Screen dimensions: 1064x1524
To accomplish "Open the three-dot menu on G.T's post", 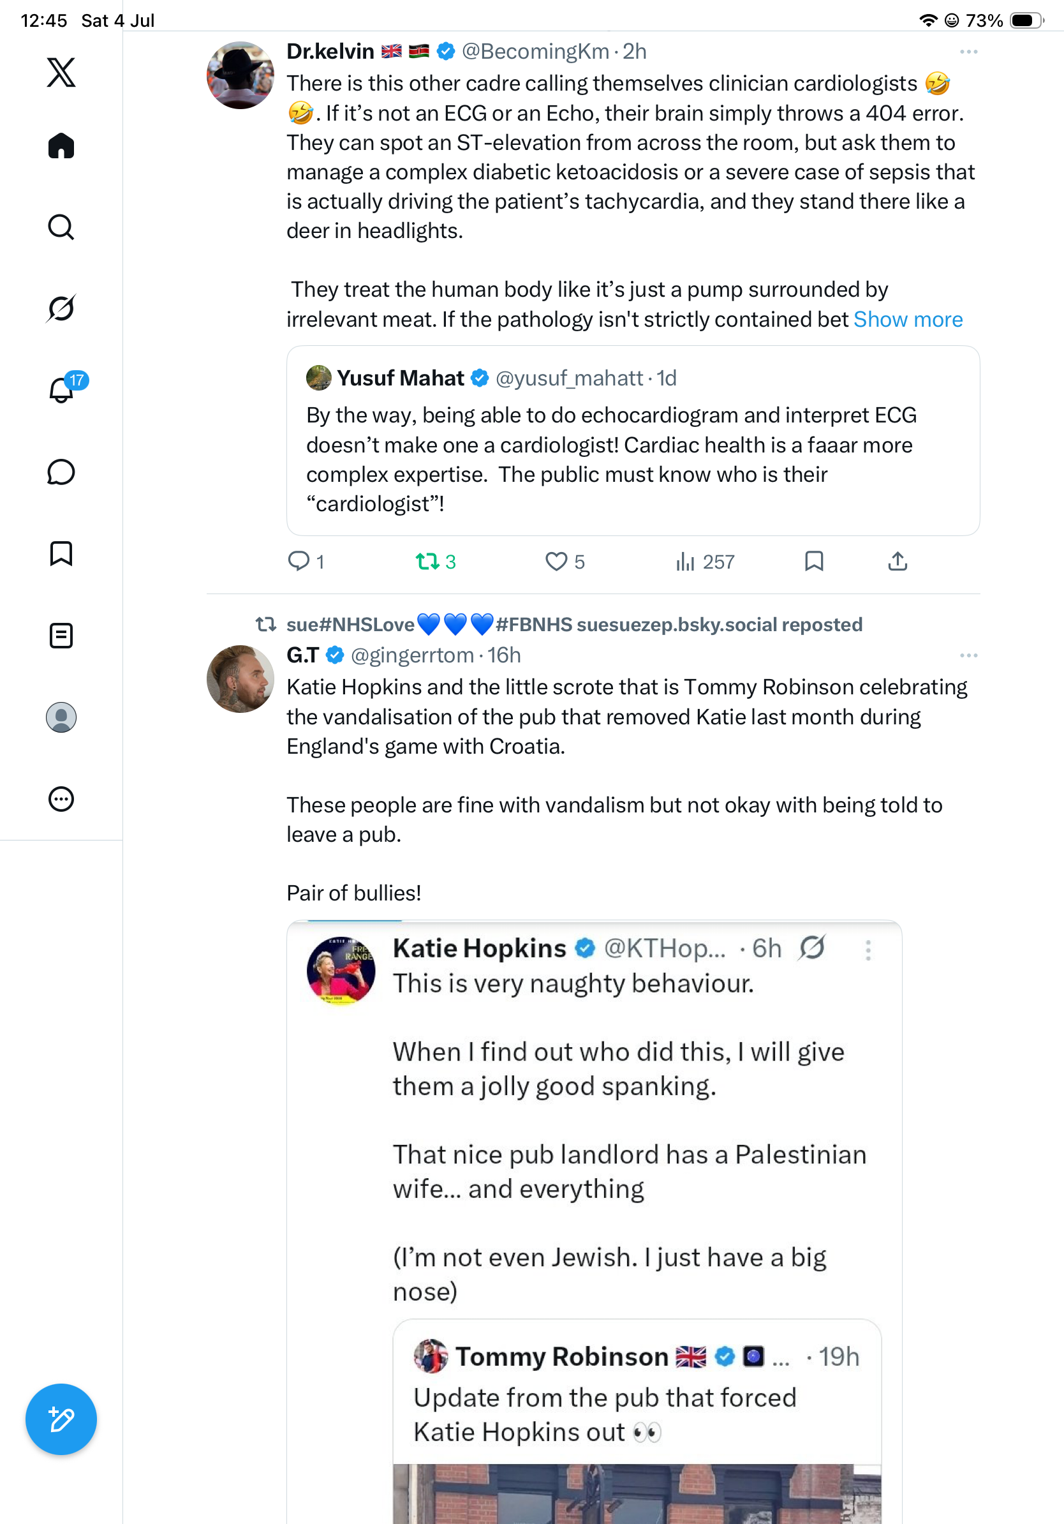I will point(968,655).
